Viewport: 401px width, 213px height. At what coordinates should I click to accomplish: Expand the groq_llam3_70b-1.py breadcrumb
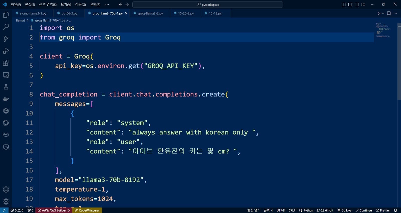tap(50, 20)
